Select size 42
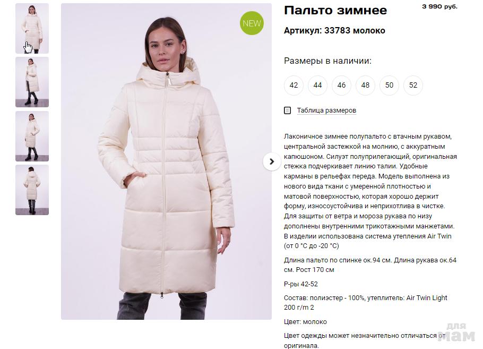483x349 pixels. [x=294, y=85]
